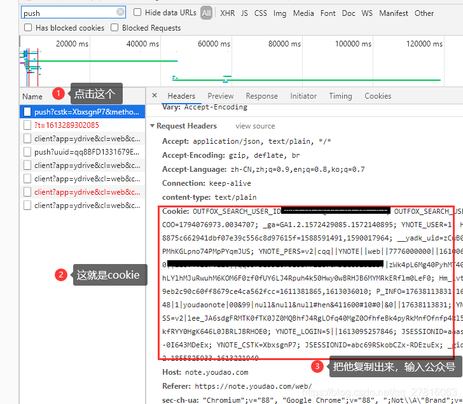
Task: Filter by Doc requests
Action: (349, 13)
